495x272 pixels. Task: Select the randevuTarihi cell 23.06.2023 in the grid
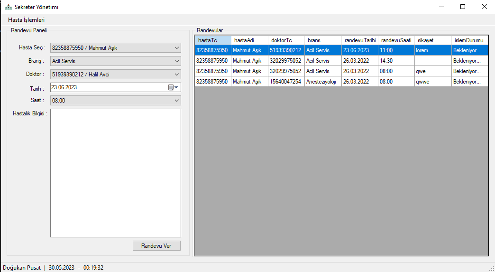(359, 50)
